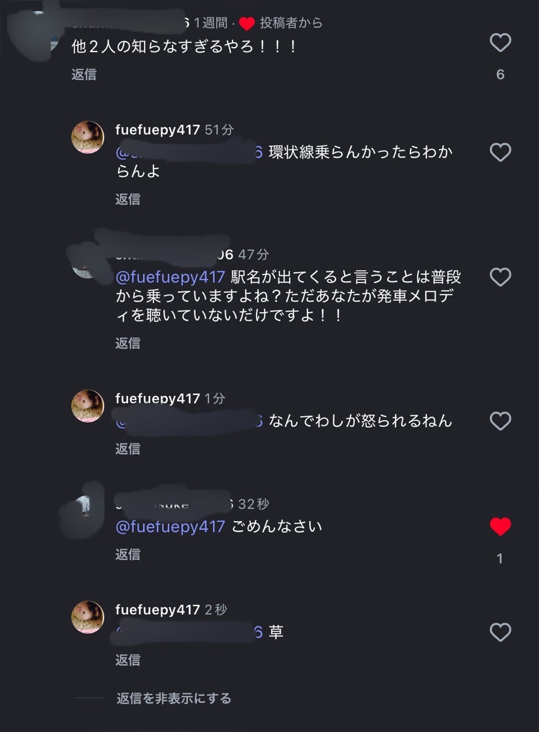
Task: Like the comment about 発車メロディ
Action: 500,277
